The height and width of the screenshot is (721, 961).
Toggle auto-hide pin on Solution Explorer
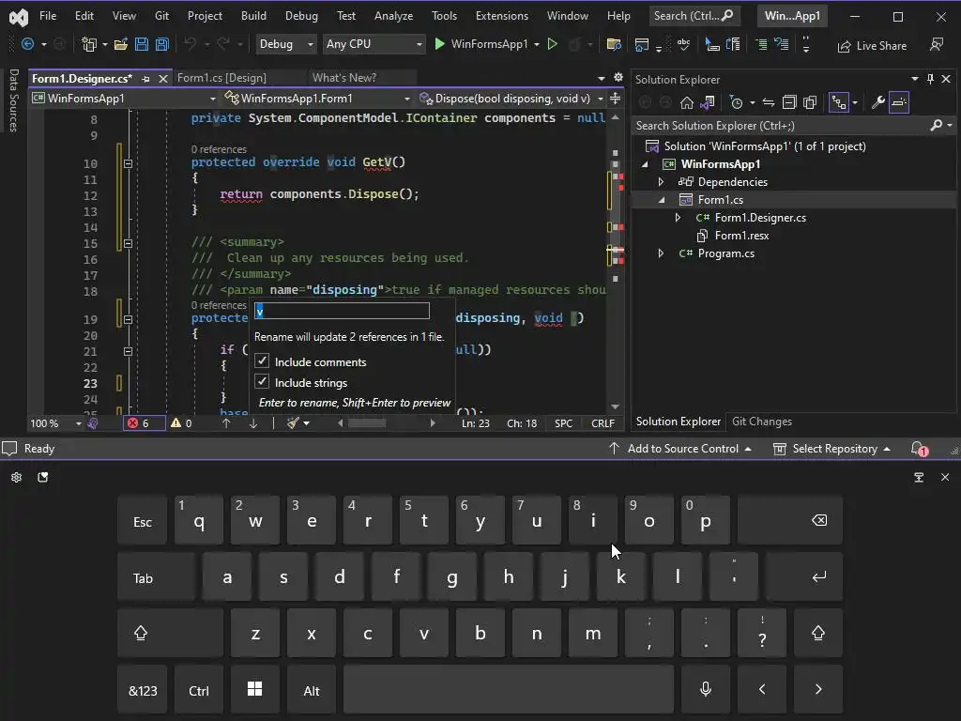[930, 79]
